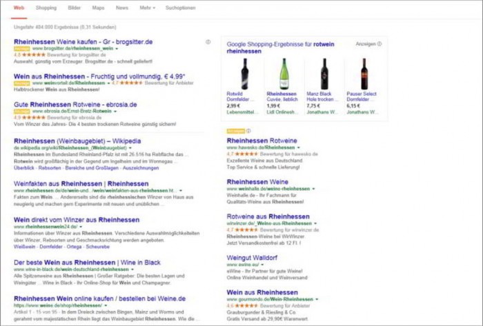Open 'Rheinhessen Weine kaufen - brogsitter.de' ad
Image resolution: width=483 pixels, height=326 pixels.
coord(83,42)
